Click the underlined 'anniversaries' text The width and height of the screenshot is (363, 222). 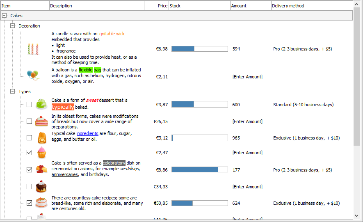click(64, 174)
